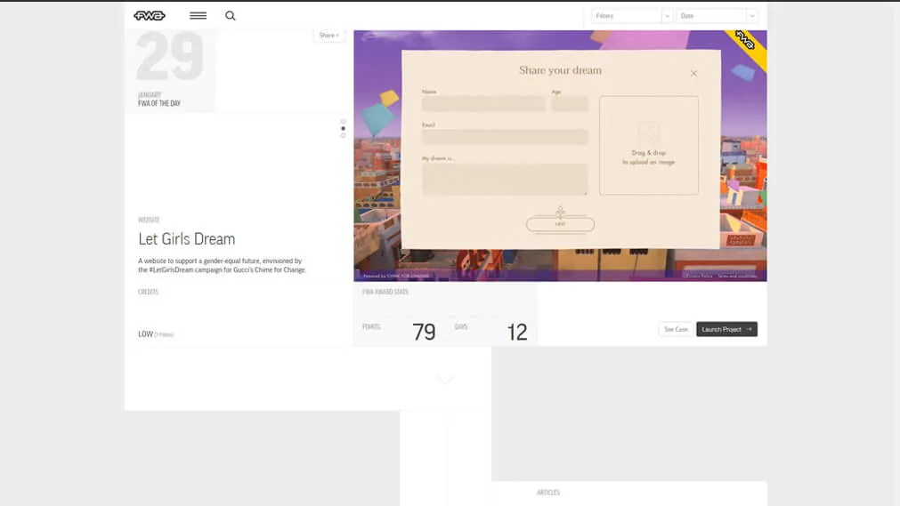900x506 pixels.
Task: Click the Launch Project button
Action: [726, 329]
